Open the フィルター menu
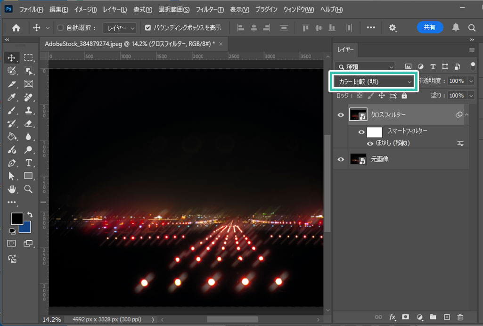Image resolution: width=483 pixels, height=326 pixels. click(x=209, y=9)
